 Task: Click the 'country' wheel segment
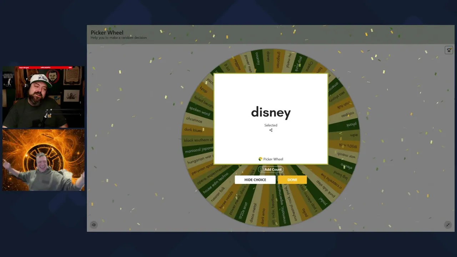click(x=258, y=59)
